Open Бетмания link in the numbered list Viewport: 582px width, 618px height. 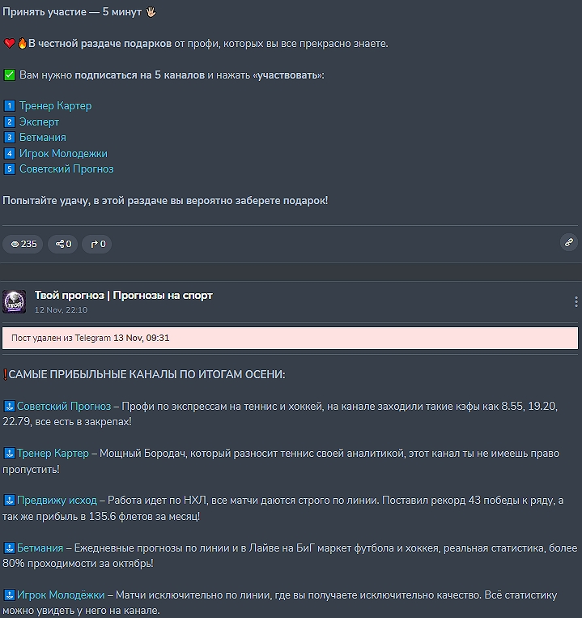click(42, 138)
